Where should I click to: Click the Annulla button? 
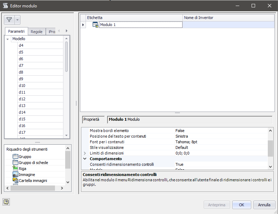coord(264,205)
